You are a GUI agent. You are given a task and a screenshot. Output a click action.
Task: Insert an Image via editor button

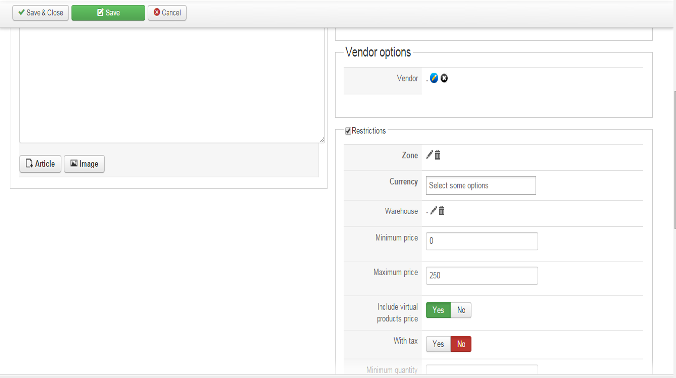pos(84,164)
